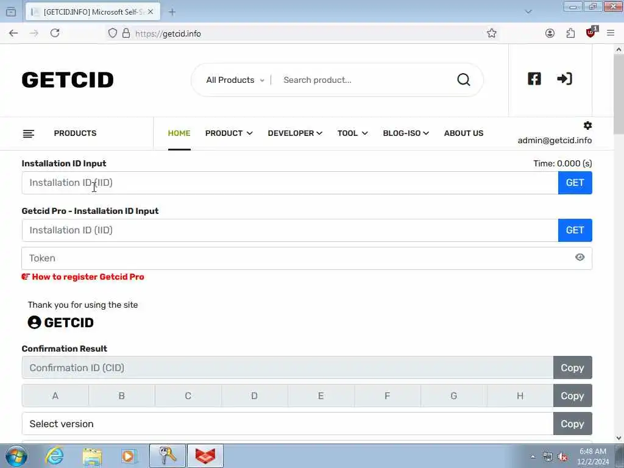Click the login arrow icon in the header
Viewport: 624px width, 468px height.
[x=564, y=79]
